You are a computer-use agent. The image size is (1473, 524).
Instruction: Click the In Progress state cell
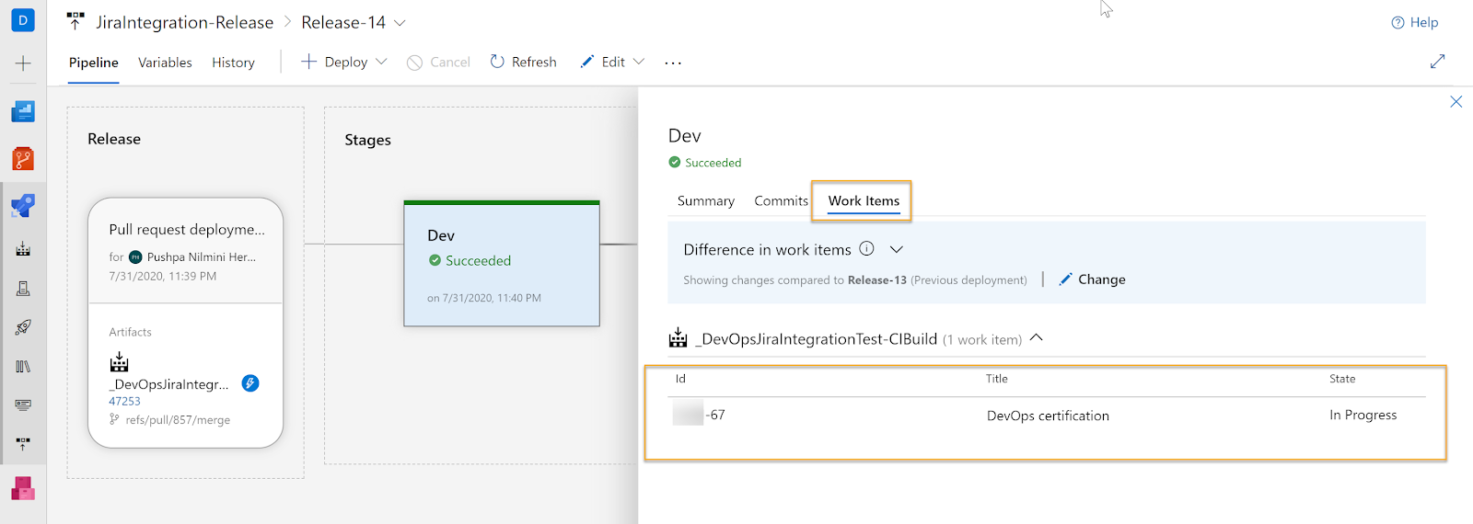coord(1363,415)
